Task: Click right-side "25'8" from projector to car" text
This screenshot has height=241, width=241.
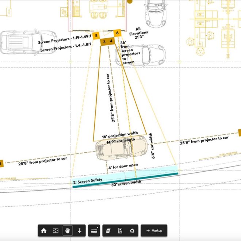Action: click(x=204, y=140)
